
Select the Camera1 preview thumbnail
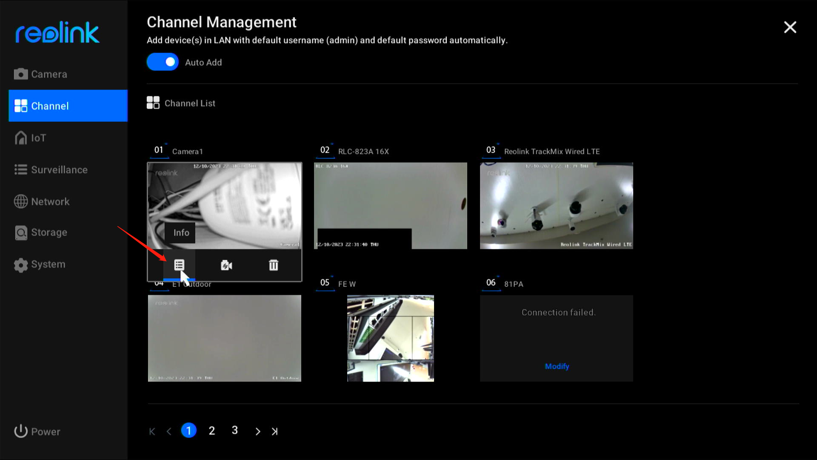[x=225, y=206]
